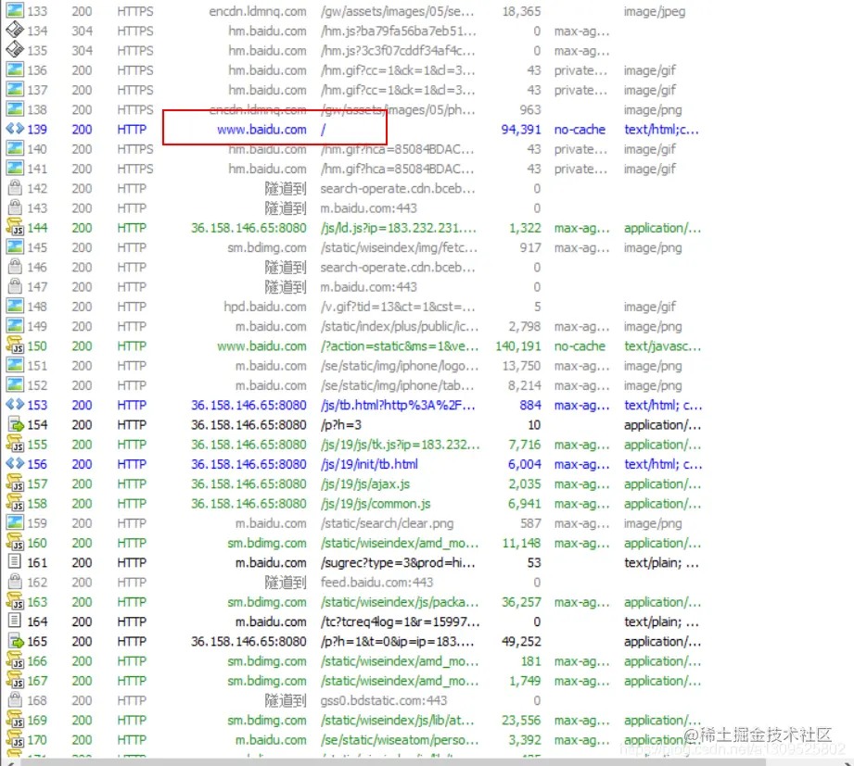Click the image icon of session 133
Viewport: 854px width, 766px height.
click(x=15, y=11)
